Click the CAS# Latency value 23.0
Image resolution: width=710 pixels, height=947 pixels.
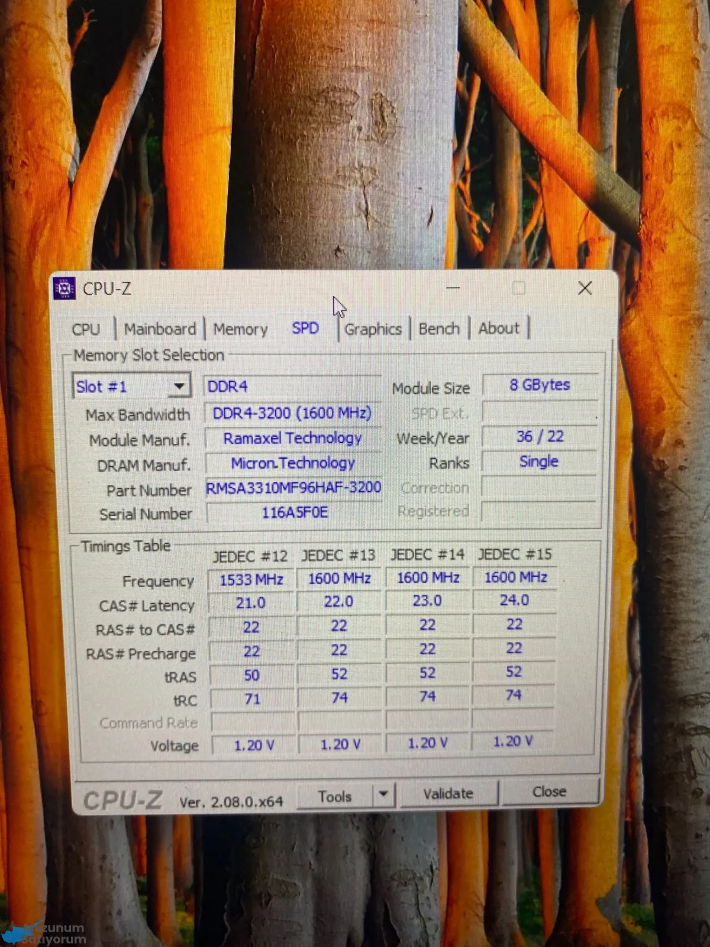[x=427, y=601]
